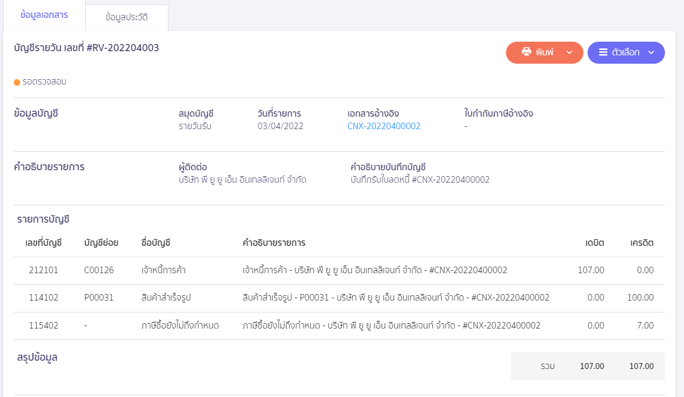Click the printer icon on พิมพ์ button
This screenshot has width=684, height=397.
pos(526,52)
